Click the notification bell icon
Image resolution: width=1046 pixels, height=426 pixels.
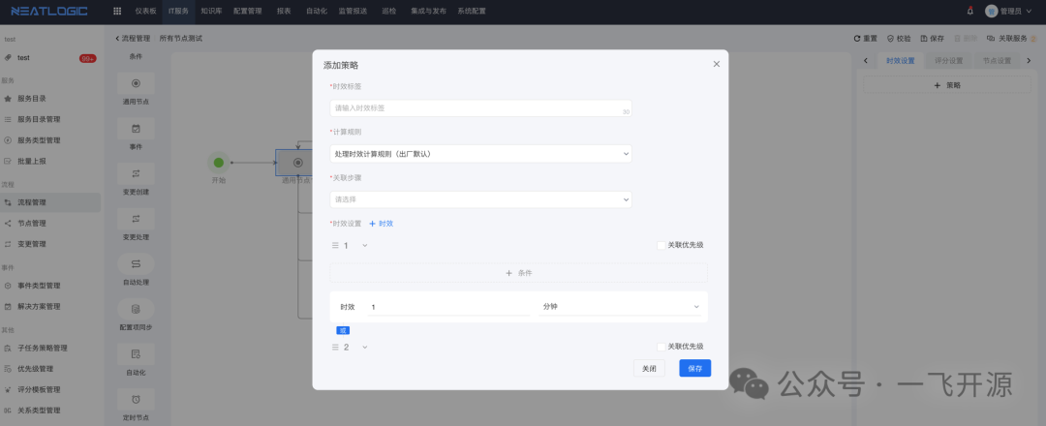(969, 11)
